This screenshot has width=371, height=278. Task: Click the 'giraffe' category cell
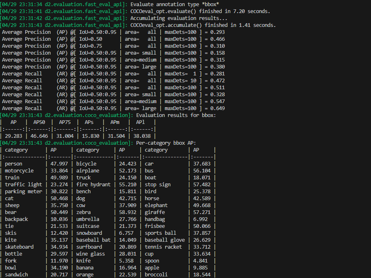[155, 212]
